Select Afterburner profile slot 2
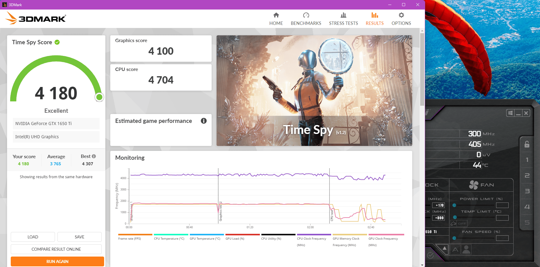Viewport: 540px width, 267px height. coord(527,175)
